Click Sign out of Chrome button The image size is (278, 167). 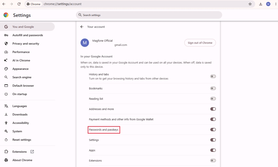pos(200,43)
